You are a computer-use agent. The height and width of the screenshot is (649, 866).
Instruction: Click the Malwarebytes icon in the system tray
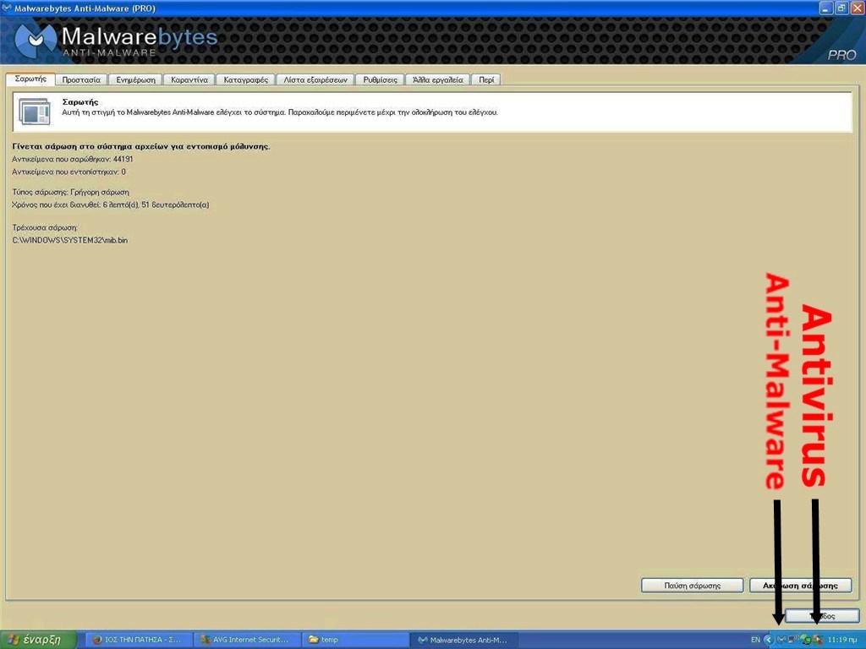(x=781, y=640)
